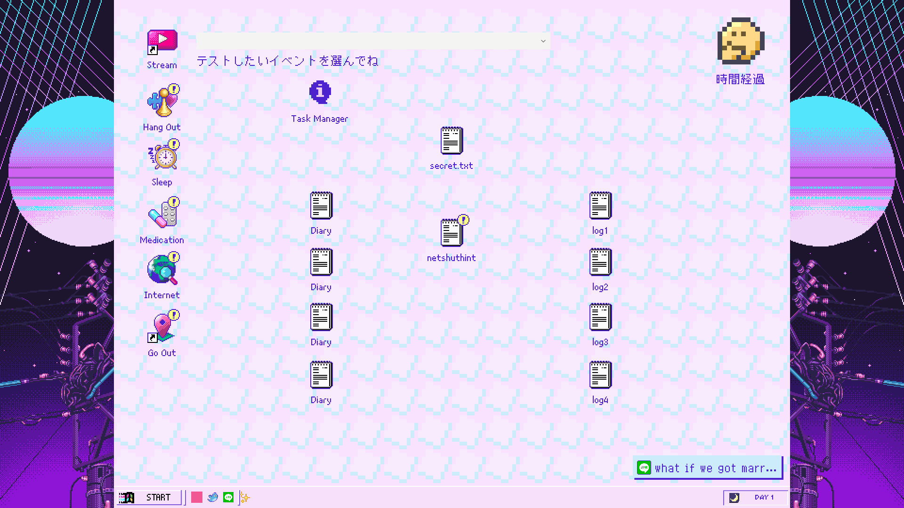The height and width of the screenshot is (508, 904).
Task: Open the log4 text file
Action: pos(600,375)
